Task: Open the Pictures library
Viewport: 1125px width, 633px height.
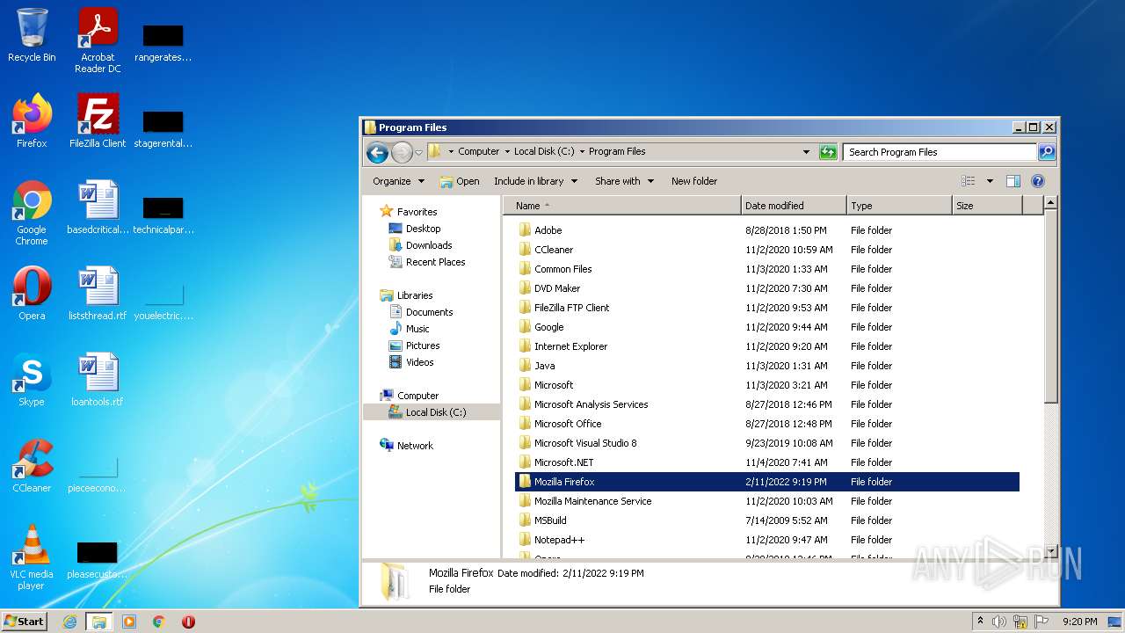Action: pos(423,346)
